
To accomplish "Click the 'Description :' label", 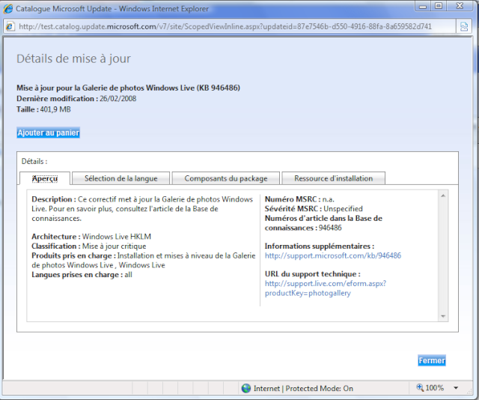I will (x=54, y=199).
